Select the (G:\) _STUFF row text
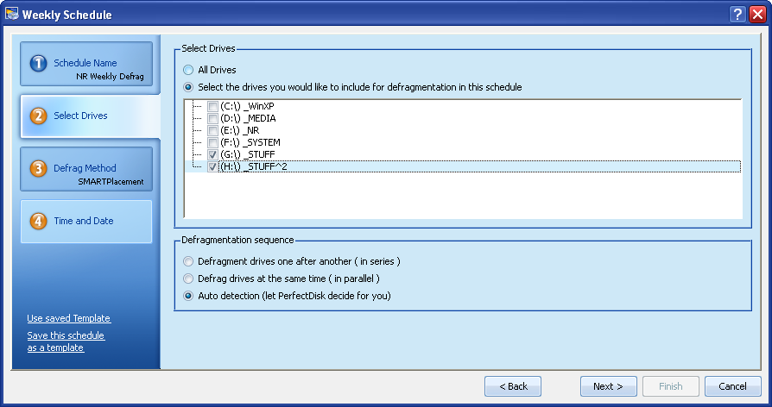Image resolution: width=772 pixels, height=407 pixels. click(248, 155)
